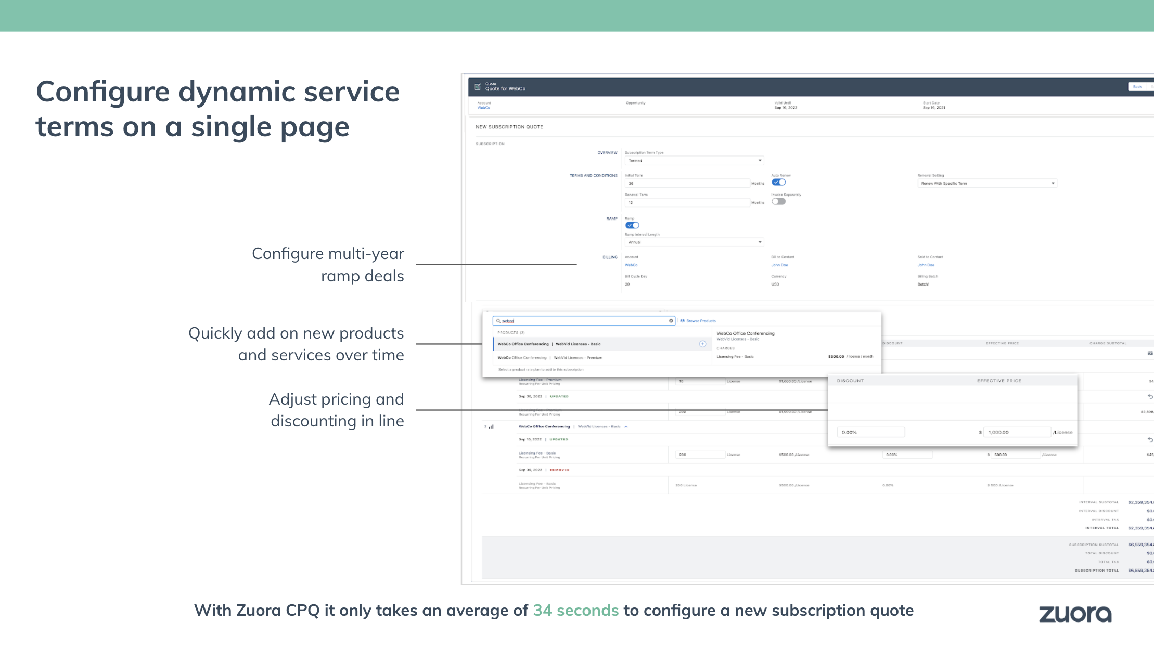
Task: Click the undo arrow on the Sep 16 UPDATED row
Action: pyautogui.click(x=1150, y=439)
